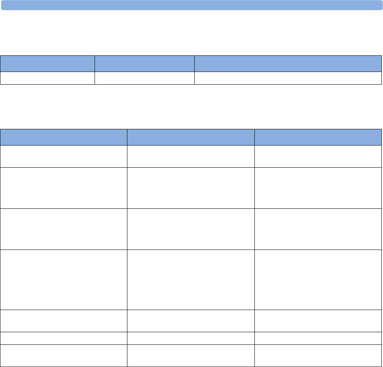The image size is (383, 367).
Task: Click third-row left cell in lower table
Action: point(64,229)
